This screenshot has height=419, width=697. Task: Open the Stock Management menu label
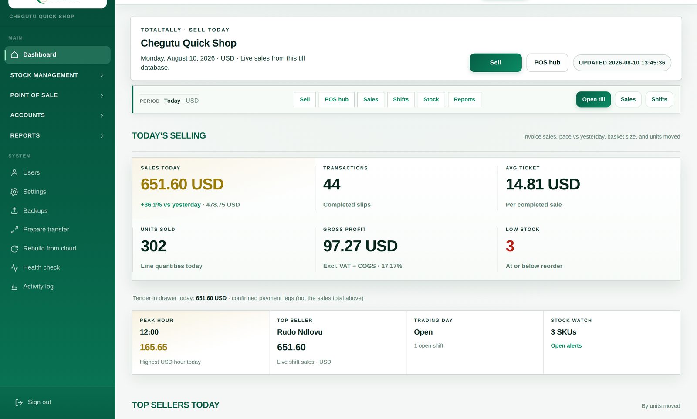tap(44, 75)
